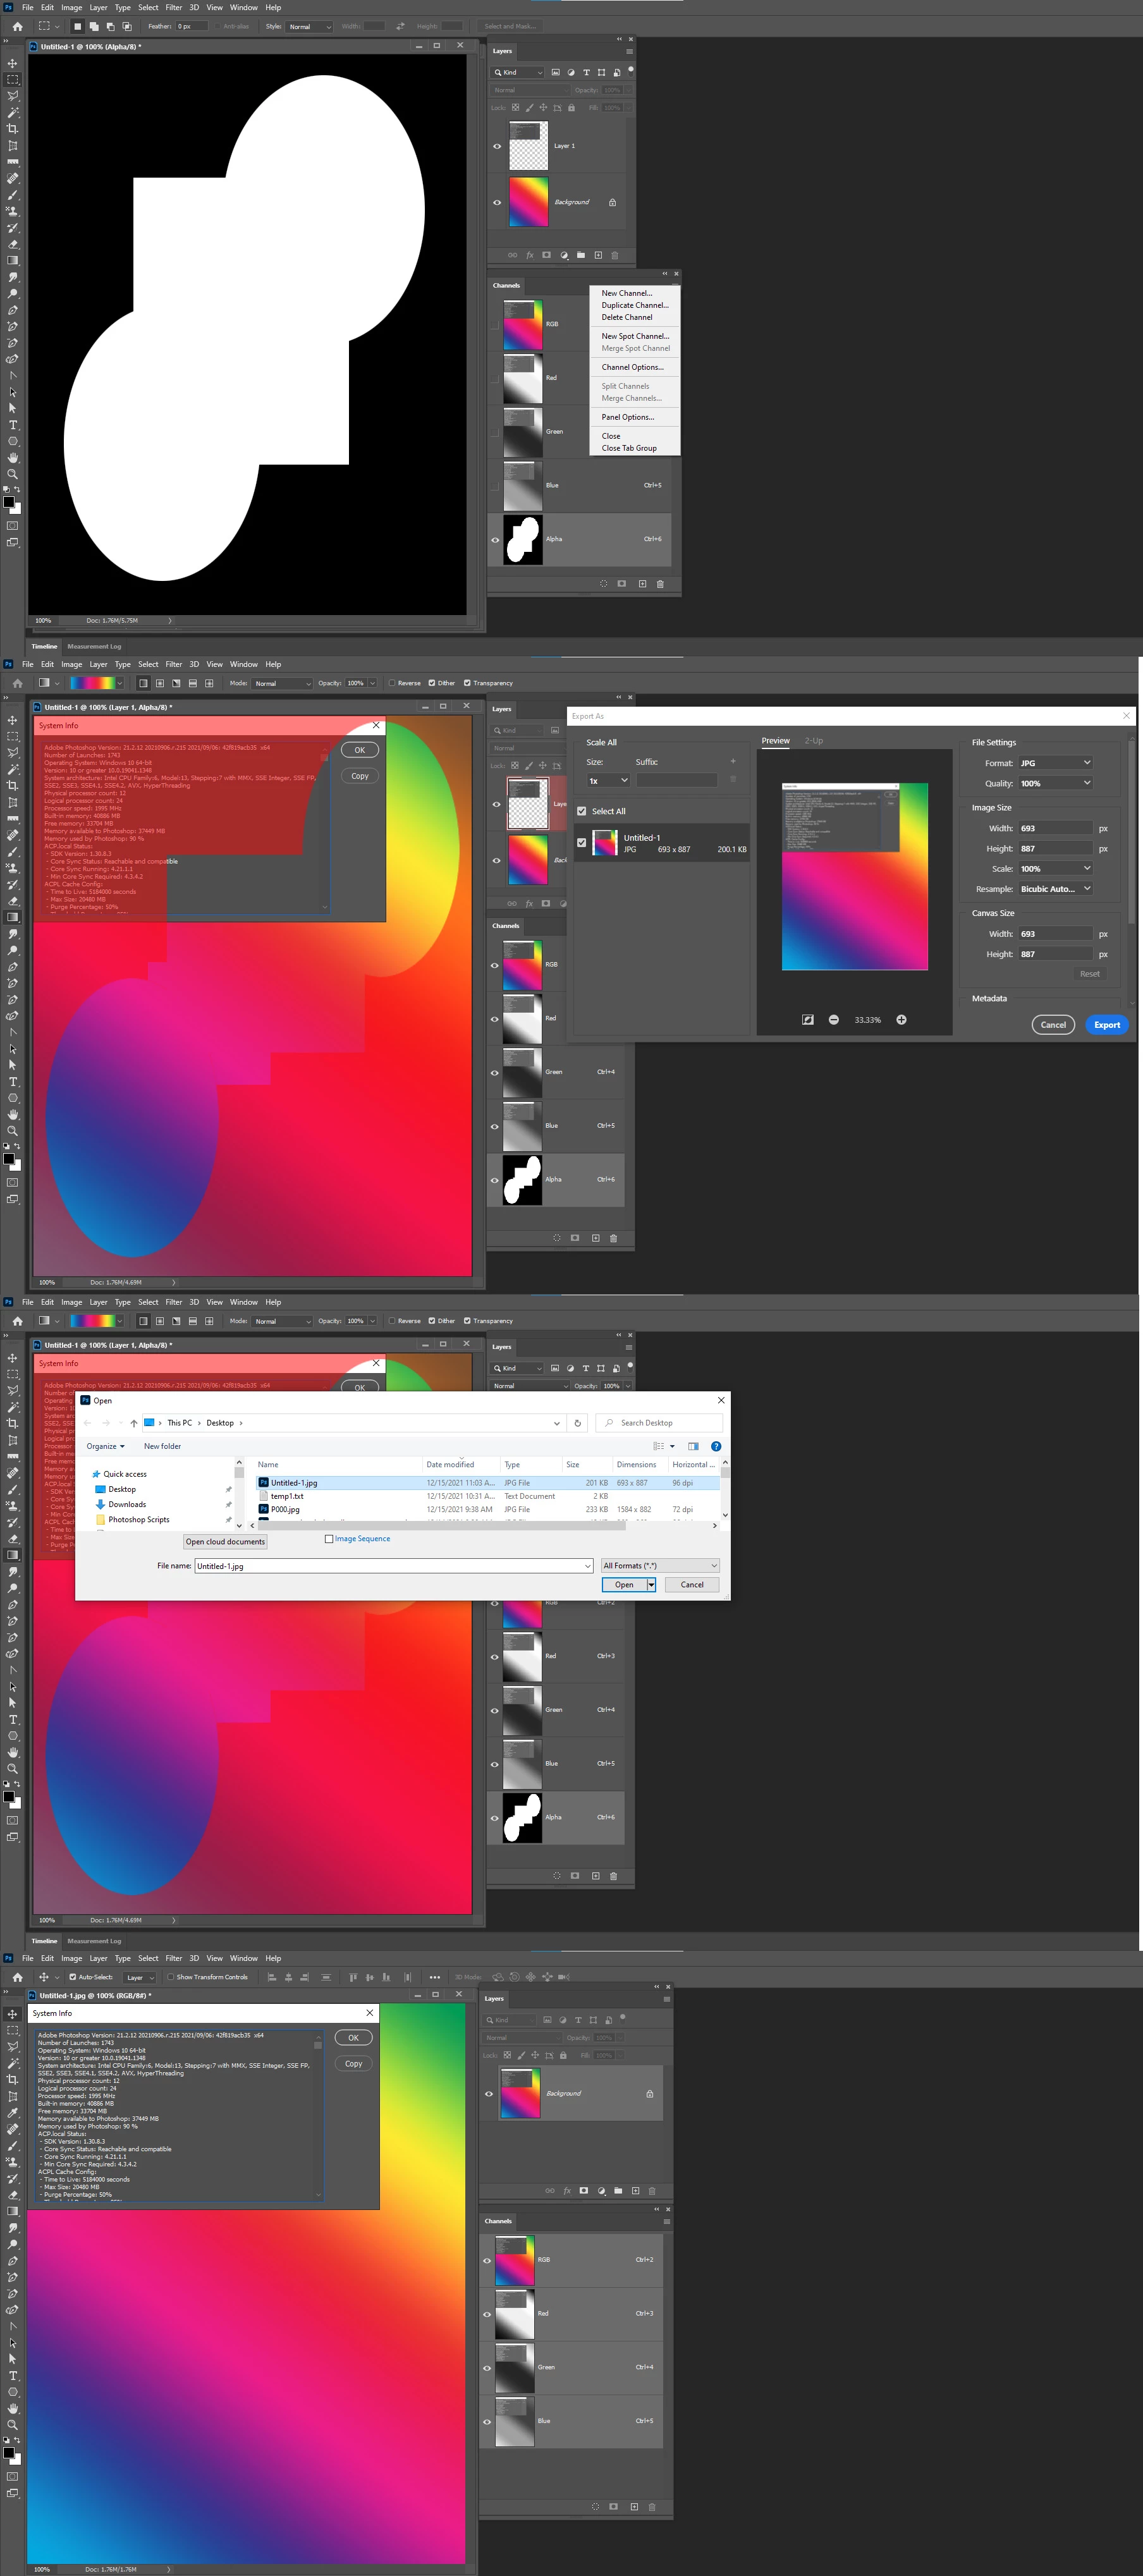This screenshot has height=2576, width=1143.
Task: Click the add-size plus icon beside Suffix
Action: tap(732, 761)
